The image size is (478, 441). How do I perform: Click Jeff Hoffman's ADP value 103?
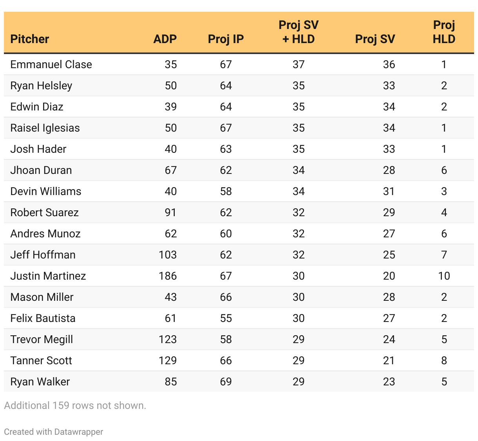tap(168, 255)
